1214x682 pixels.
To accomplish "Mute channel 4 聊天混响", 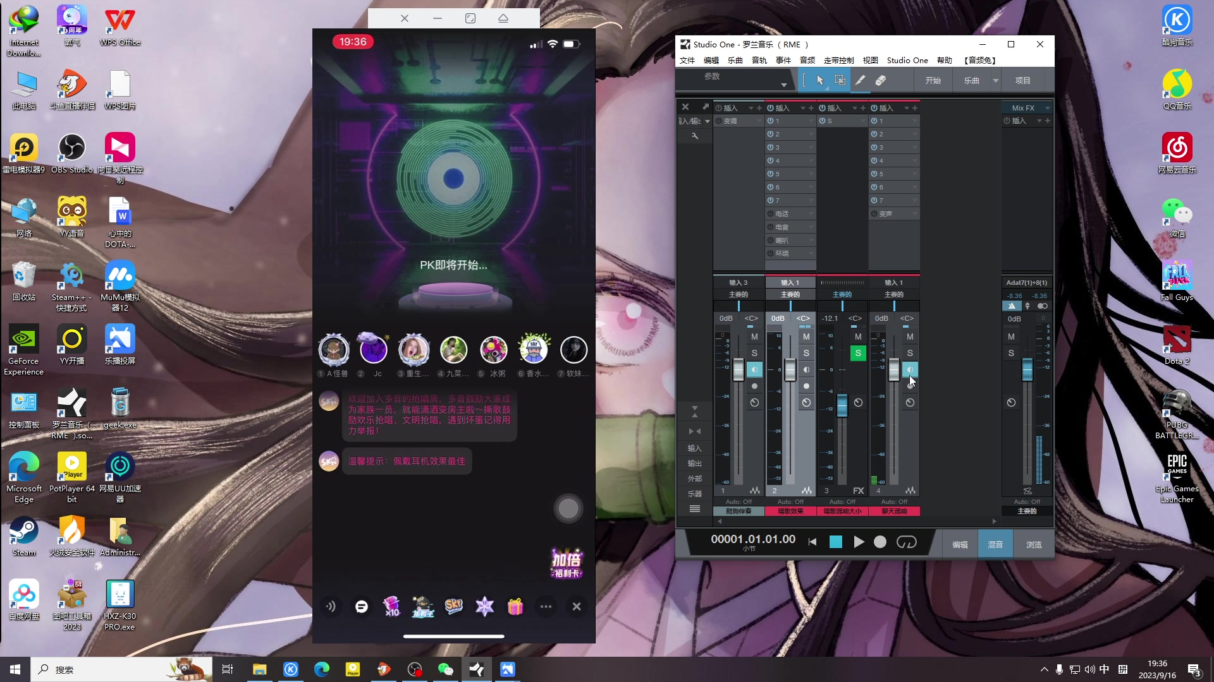I will (x=910, y=337).
